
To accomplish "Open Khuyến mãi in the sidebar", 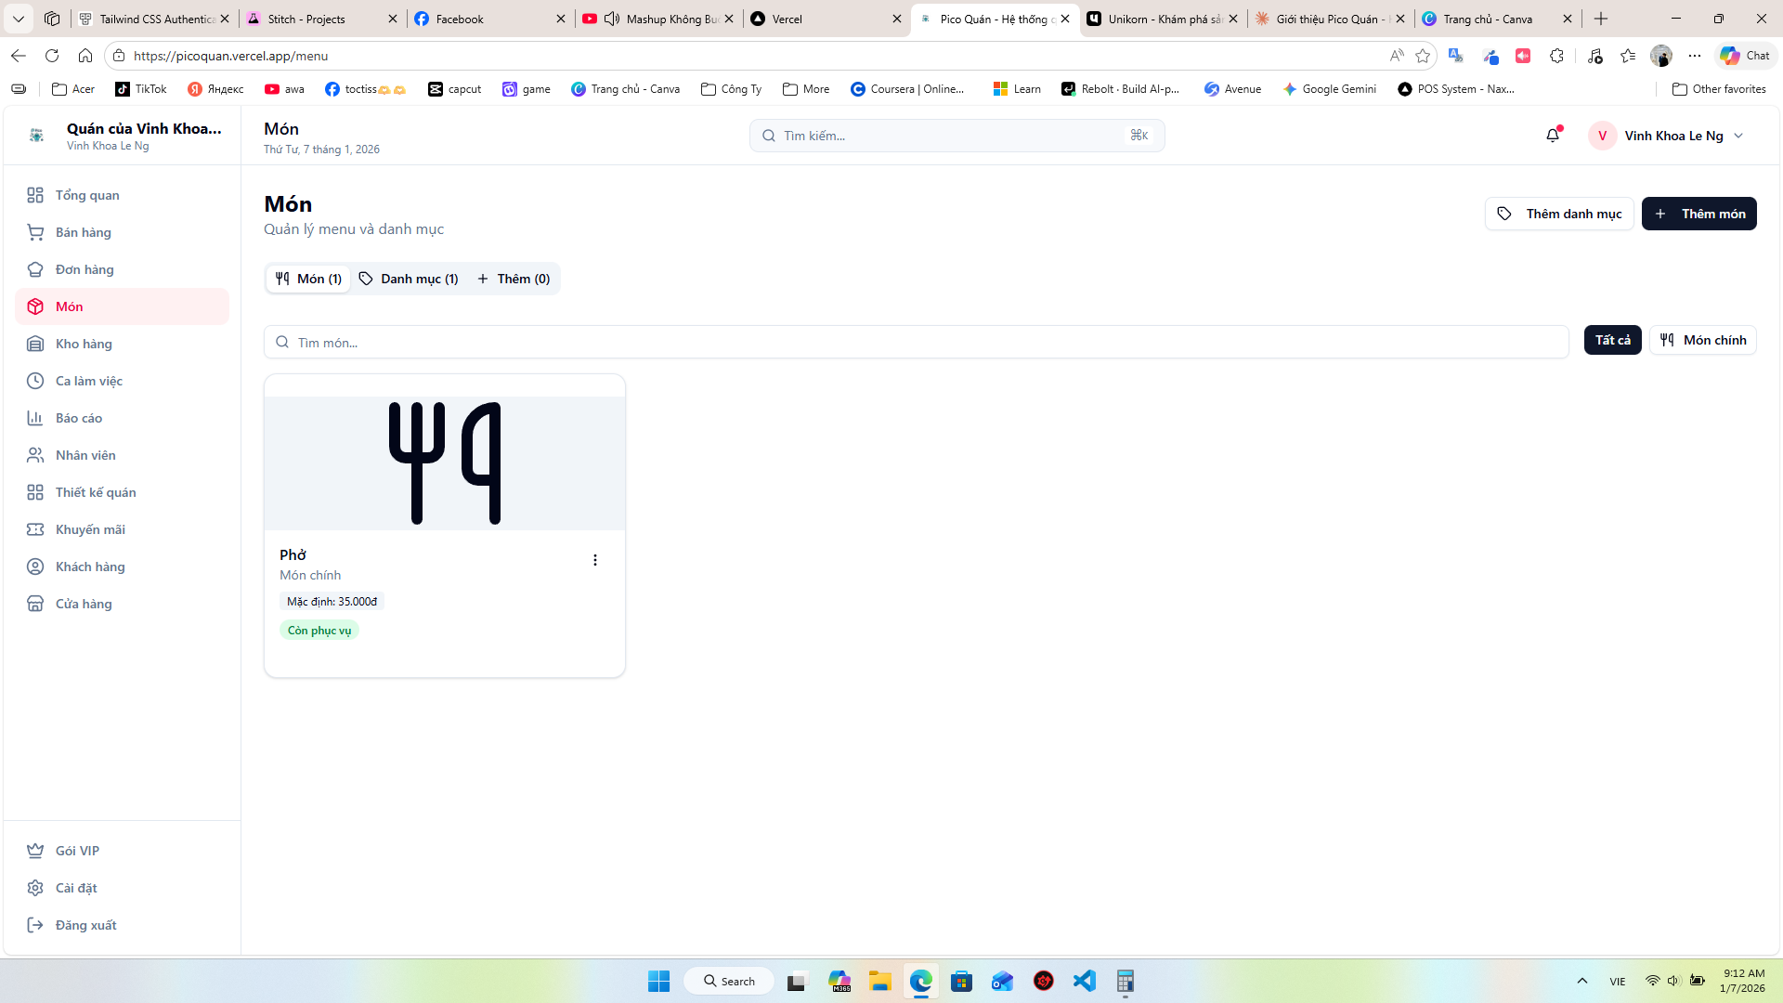I will (x=90, y=529).
